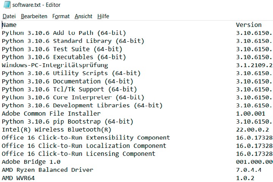273x182 pixels.
Task: Click the Adobe Common File Installer line
Action: point(51,113)
